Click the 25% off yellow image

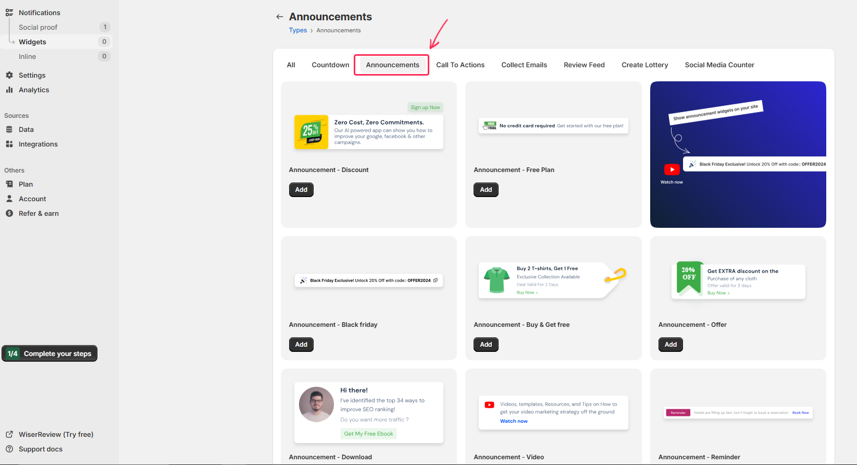[x=312, y=132]
